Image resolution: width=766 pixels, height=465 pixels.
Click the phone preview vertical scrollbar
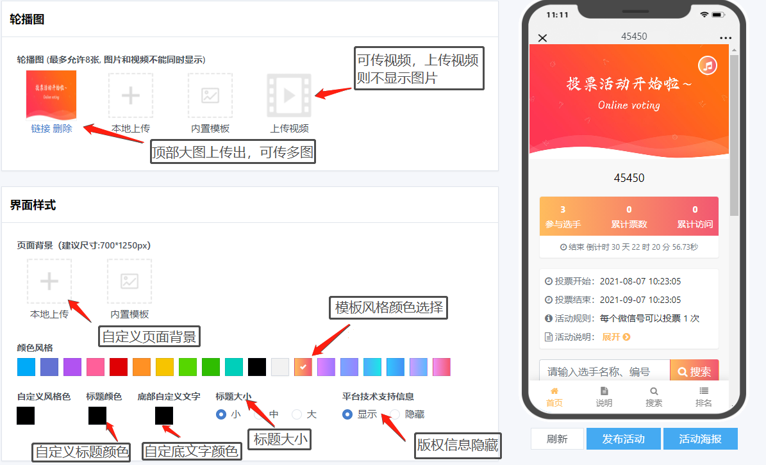coord(734,135)
